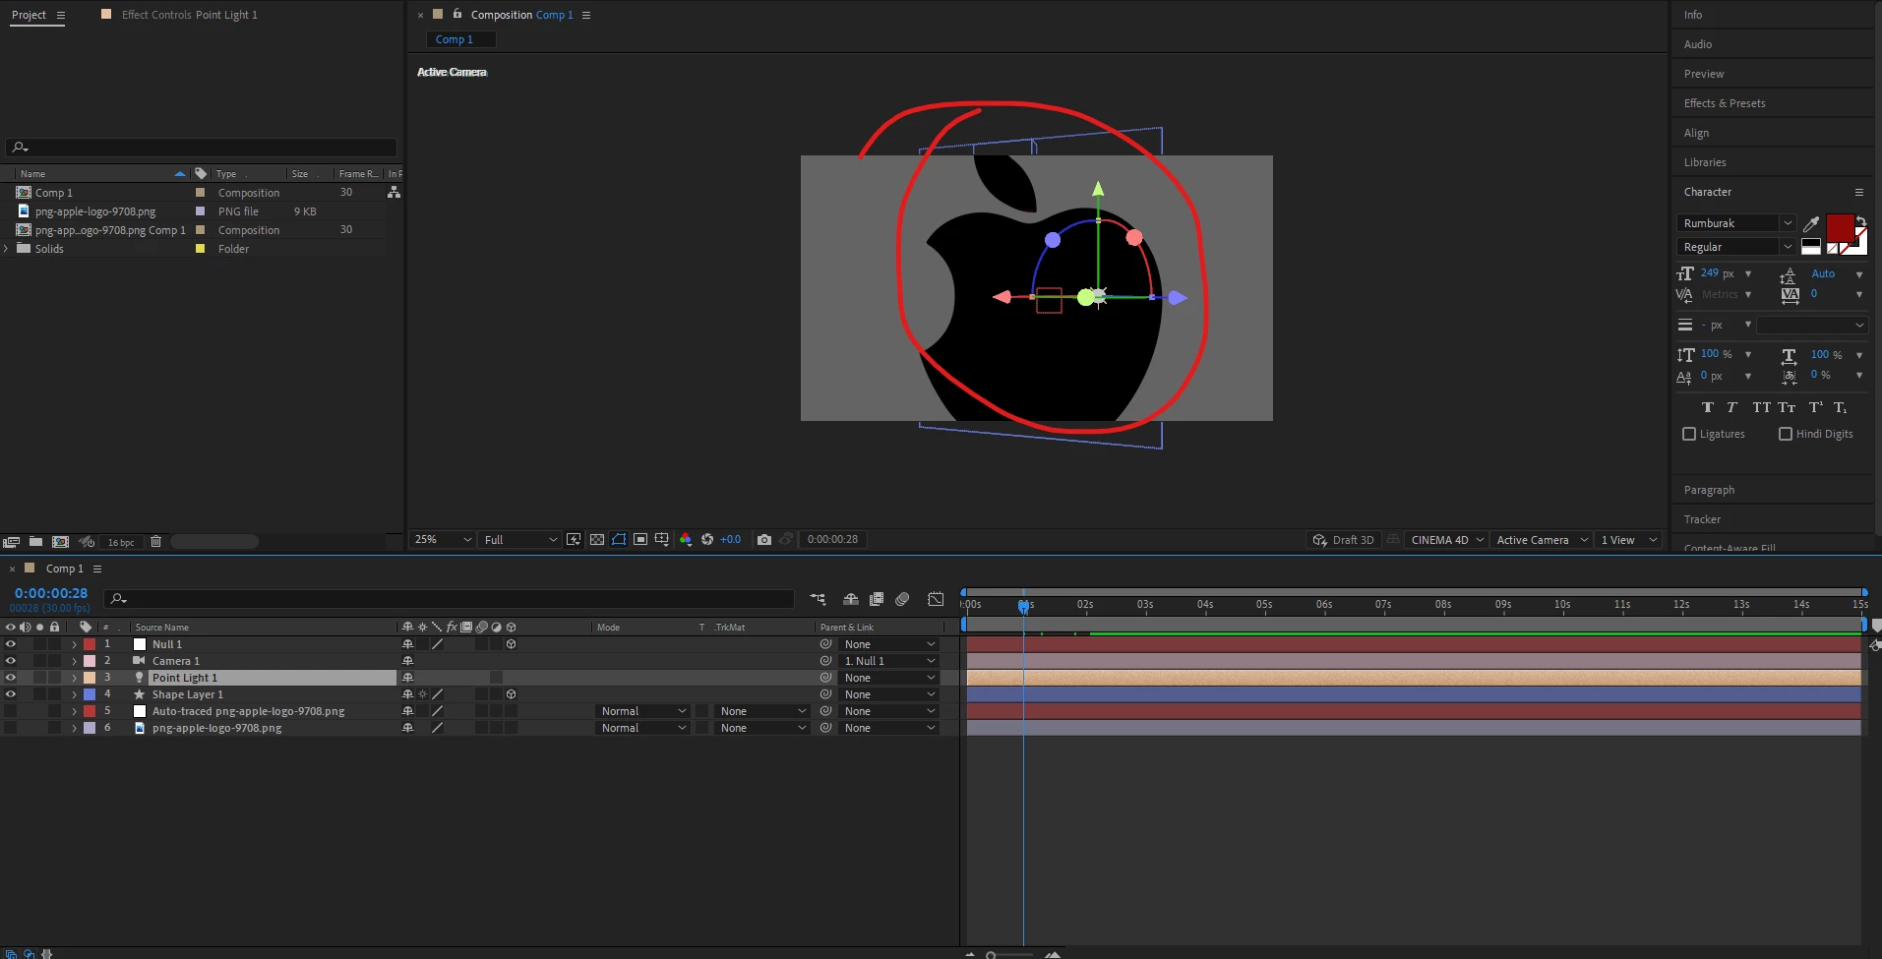Image resolution: width=1882 pixels, height=959 pixels.
Task: Toggle the hide shy layers switch
Action: 851,599
